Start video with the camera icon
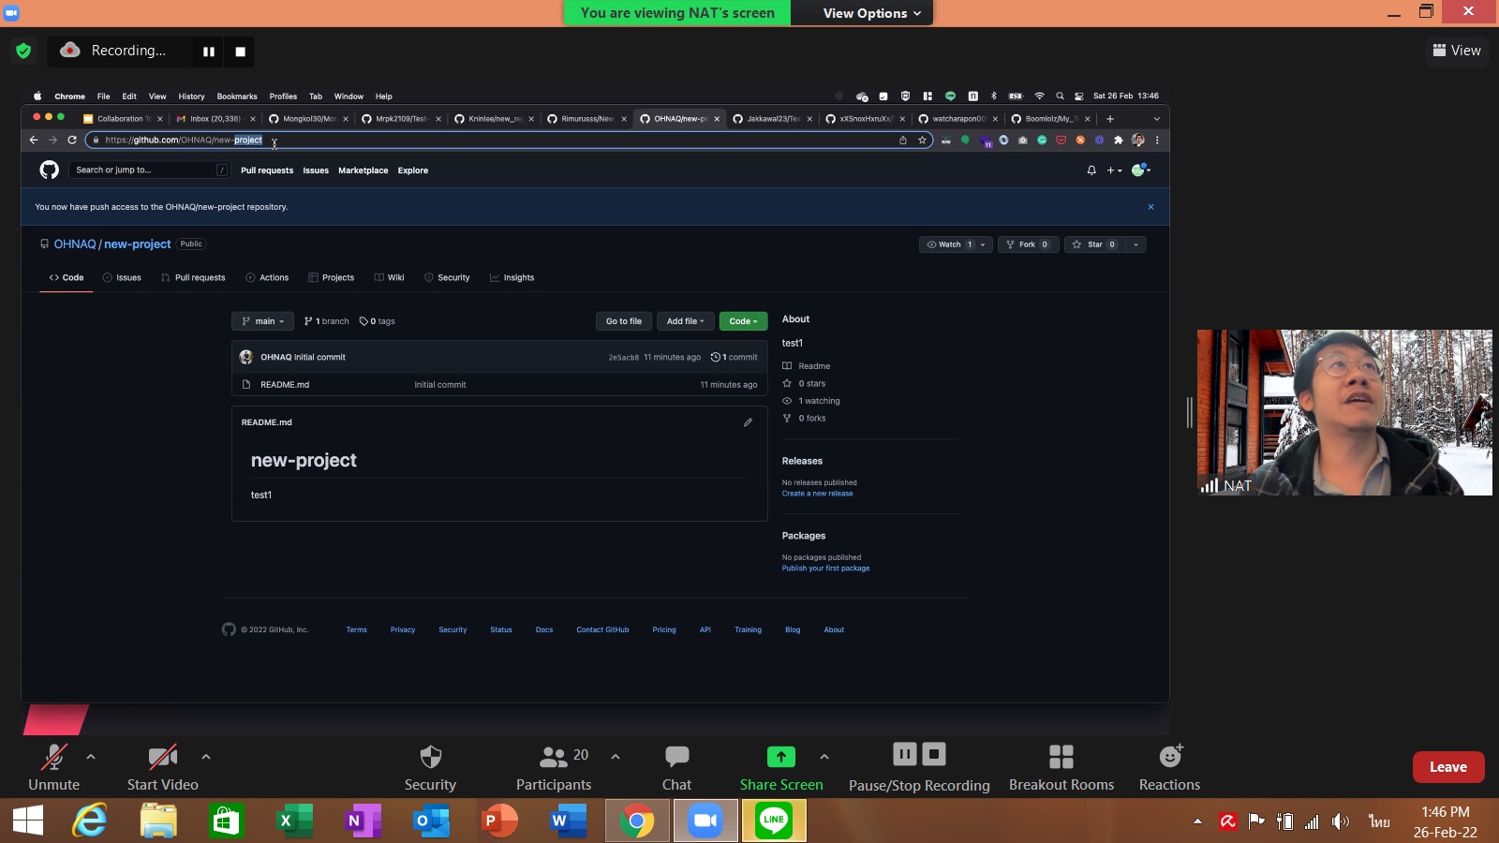The height and width of the screenshot is (843, 1499). coord(162,757)
